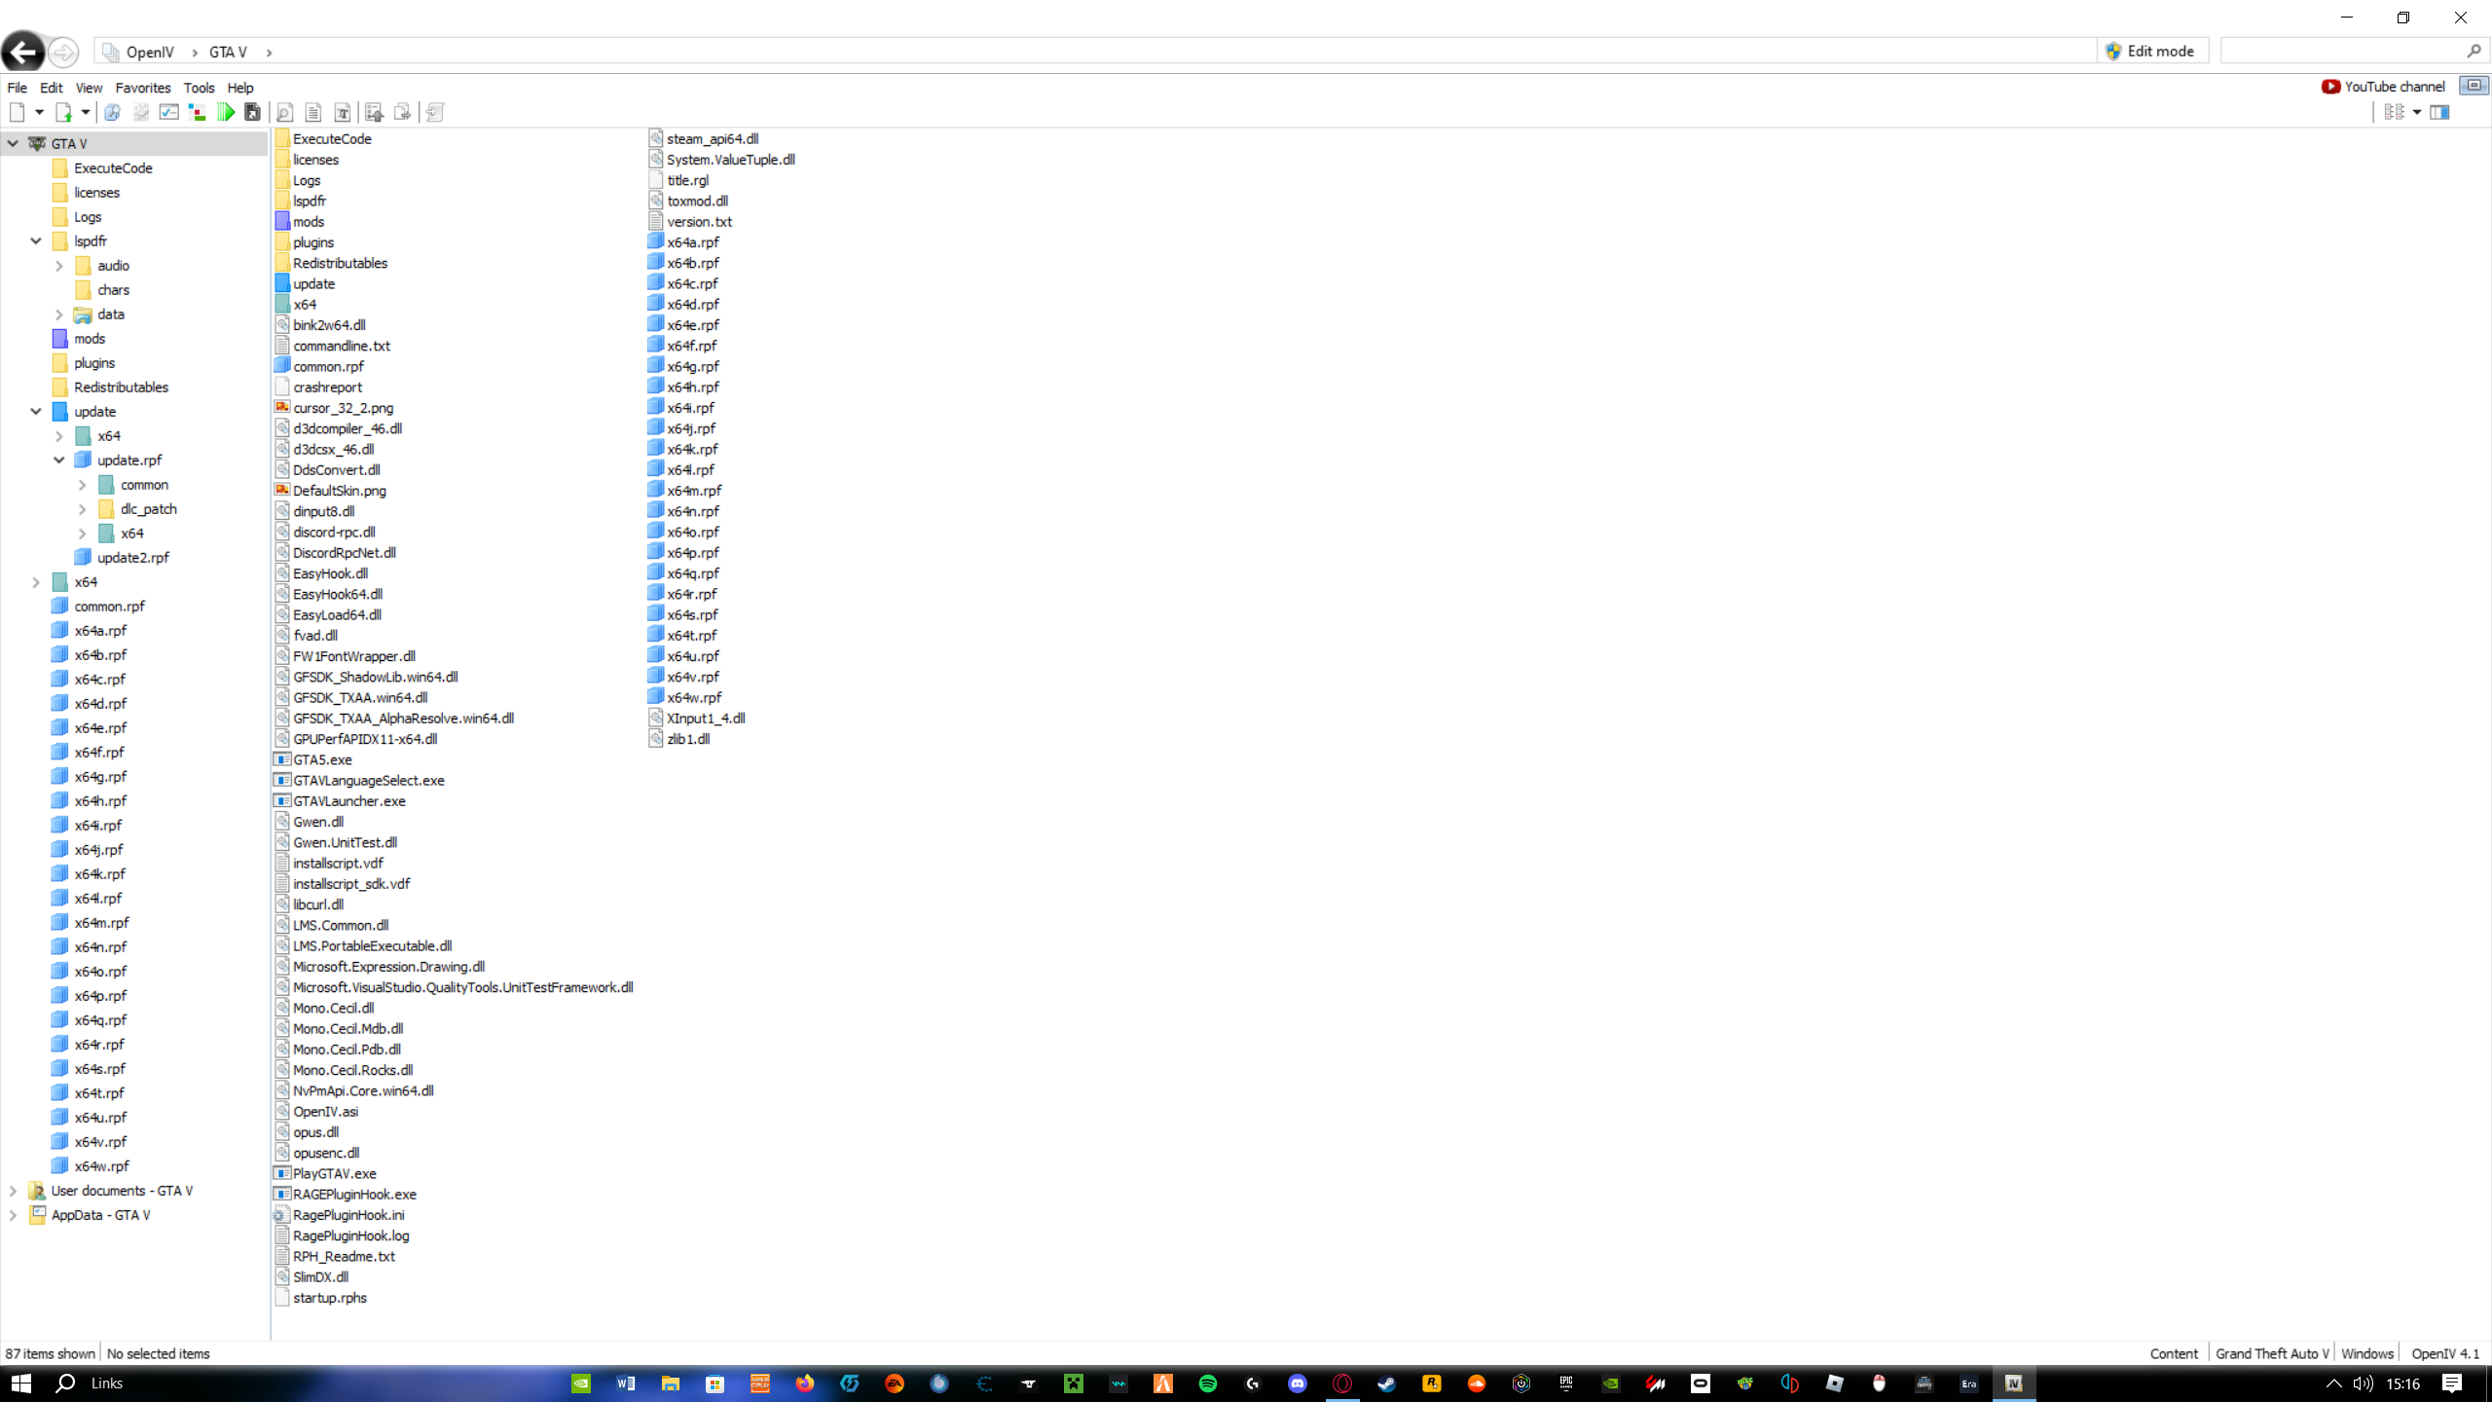Collapse the lspdfr tree folder
This screenshot has height=1402, width=2492.
coord(36,240)
